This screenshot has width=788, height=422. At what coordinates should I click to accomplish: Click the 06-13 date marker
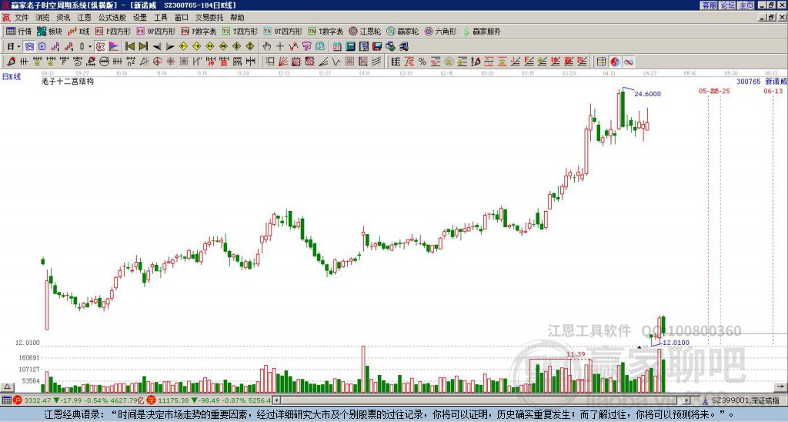pos(773,91)
